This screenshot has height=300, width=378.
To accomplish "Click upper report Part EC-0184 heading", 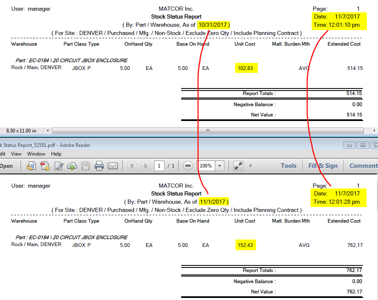I will [x=72, y=60].
